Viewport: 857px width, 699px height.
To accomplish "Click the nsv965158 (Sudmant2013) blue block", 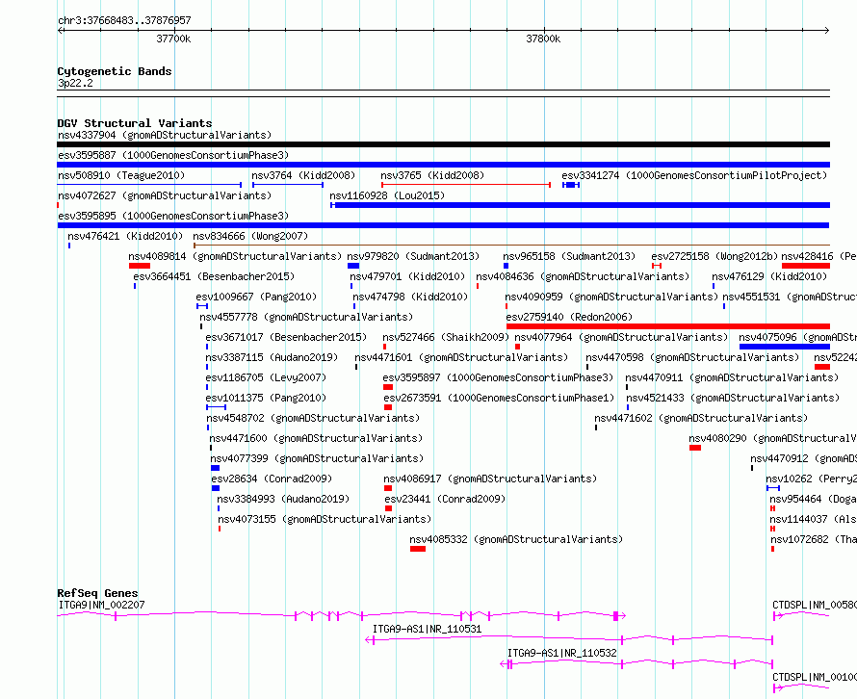I will (x=506, y=266).
